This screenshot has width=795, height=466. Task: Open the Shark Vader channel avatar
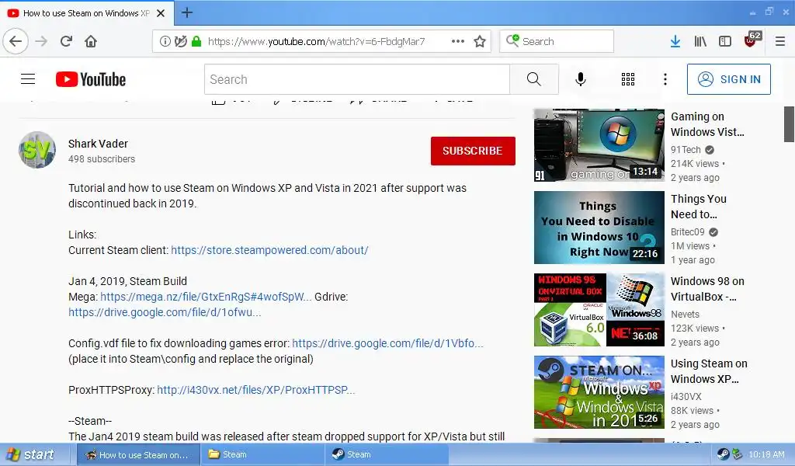[37, 150]
